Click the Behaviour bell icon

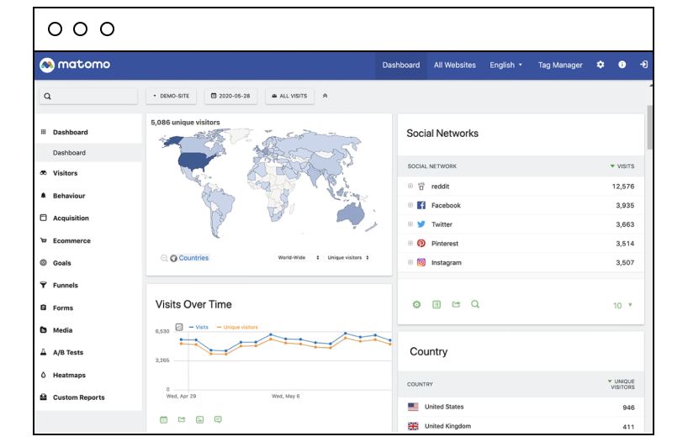(43, 195)
